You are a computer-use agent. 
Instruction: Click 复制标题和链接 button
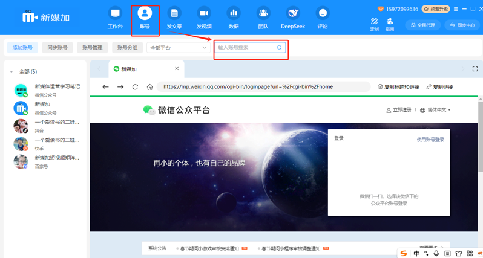coord(398,87)
